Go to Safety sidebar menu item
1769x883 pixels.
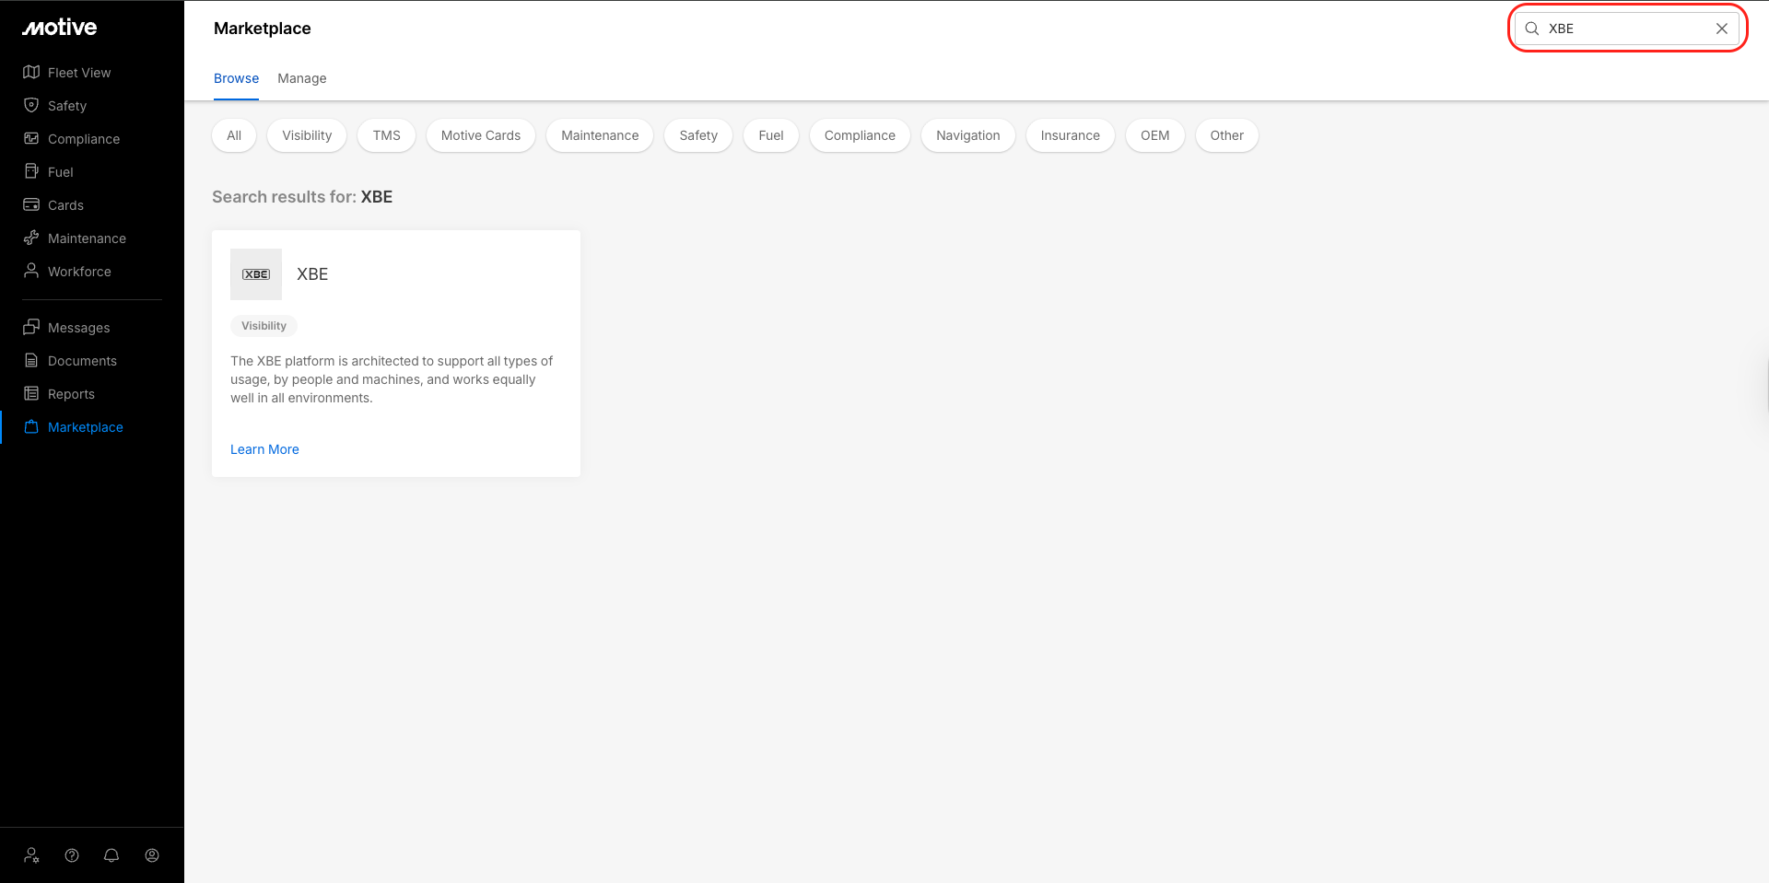coord(67,106)
